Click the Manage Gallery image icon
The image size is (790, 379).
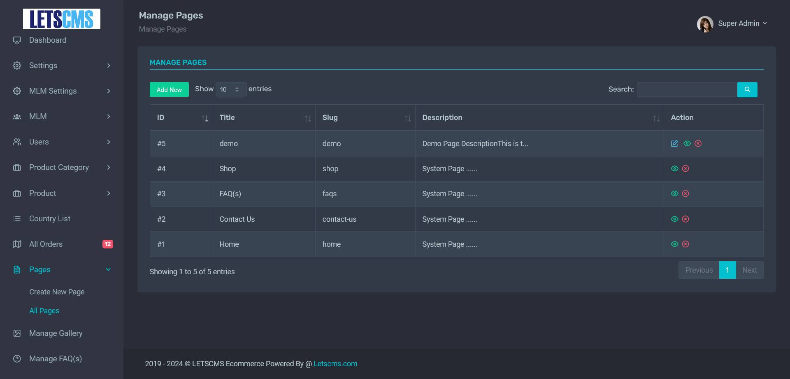pyautogui.click(x=17, y=333)
